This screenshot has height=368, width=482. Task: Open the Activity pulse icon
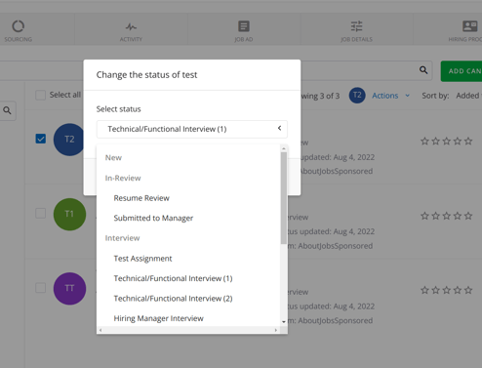tap(131, 26)
